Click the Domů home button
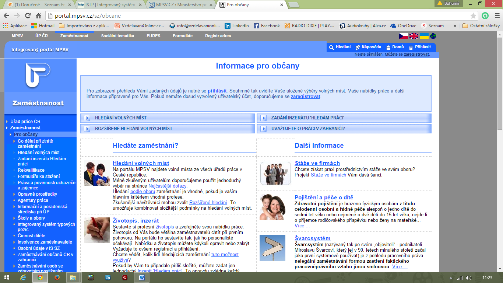Viewport: 503px width, 283px height. coord(395,47)
